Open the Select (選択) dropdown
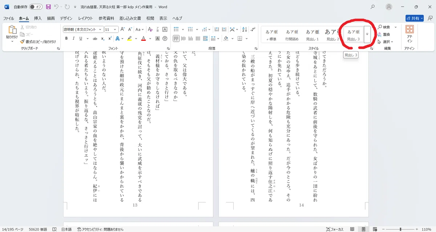This screenshot has width=436, height=232. (385, 42)
